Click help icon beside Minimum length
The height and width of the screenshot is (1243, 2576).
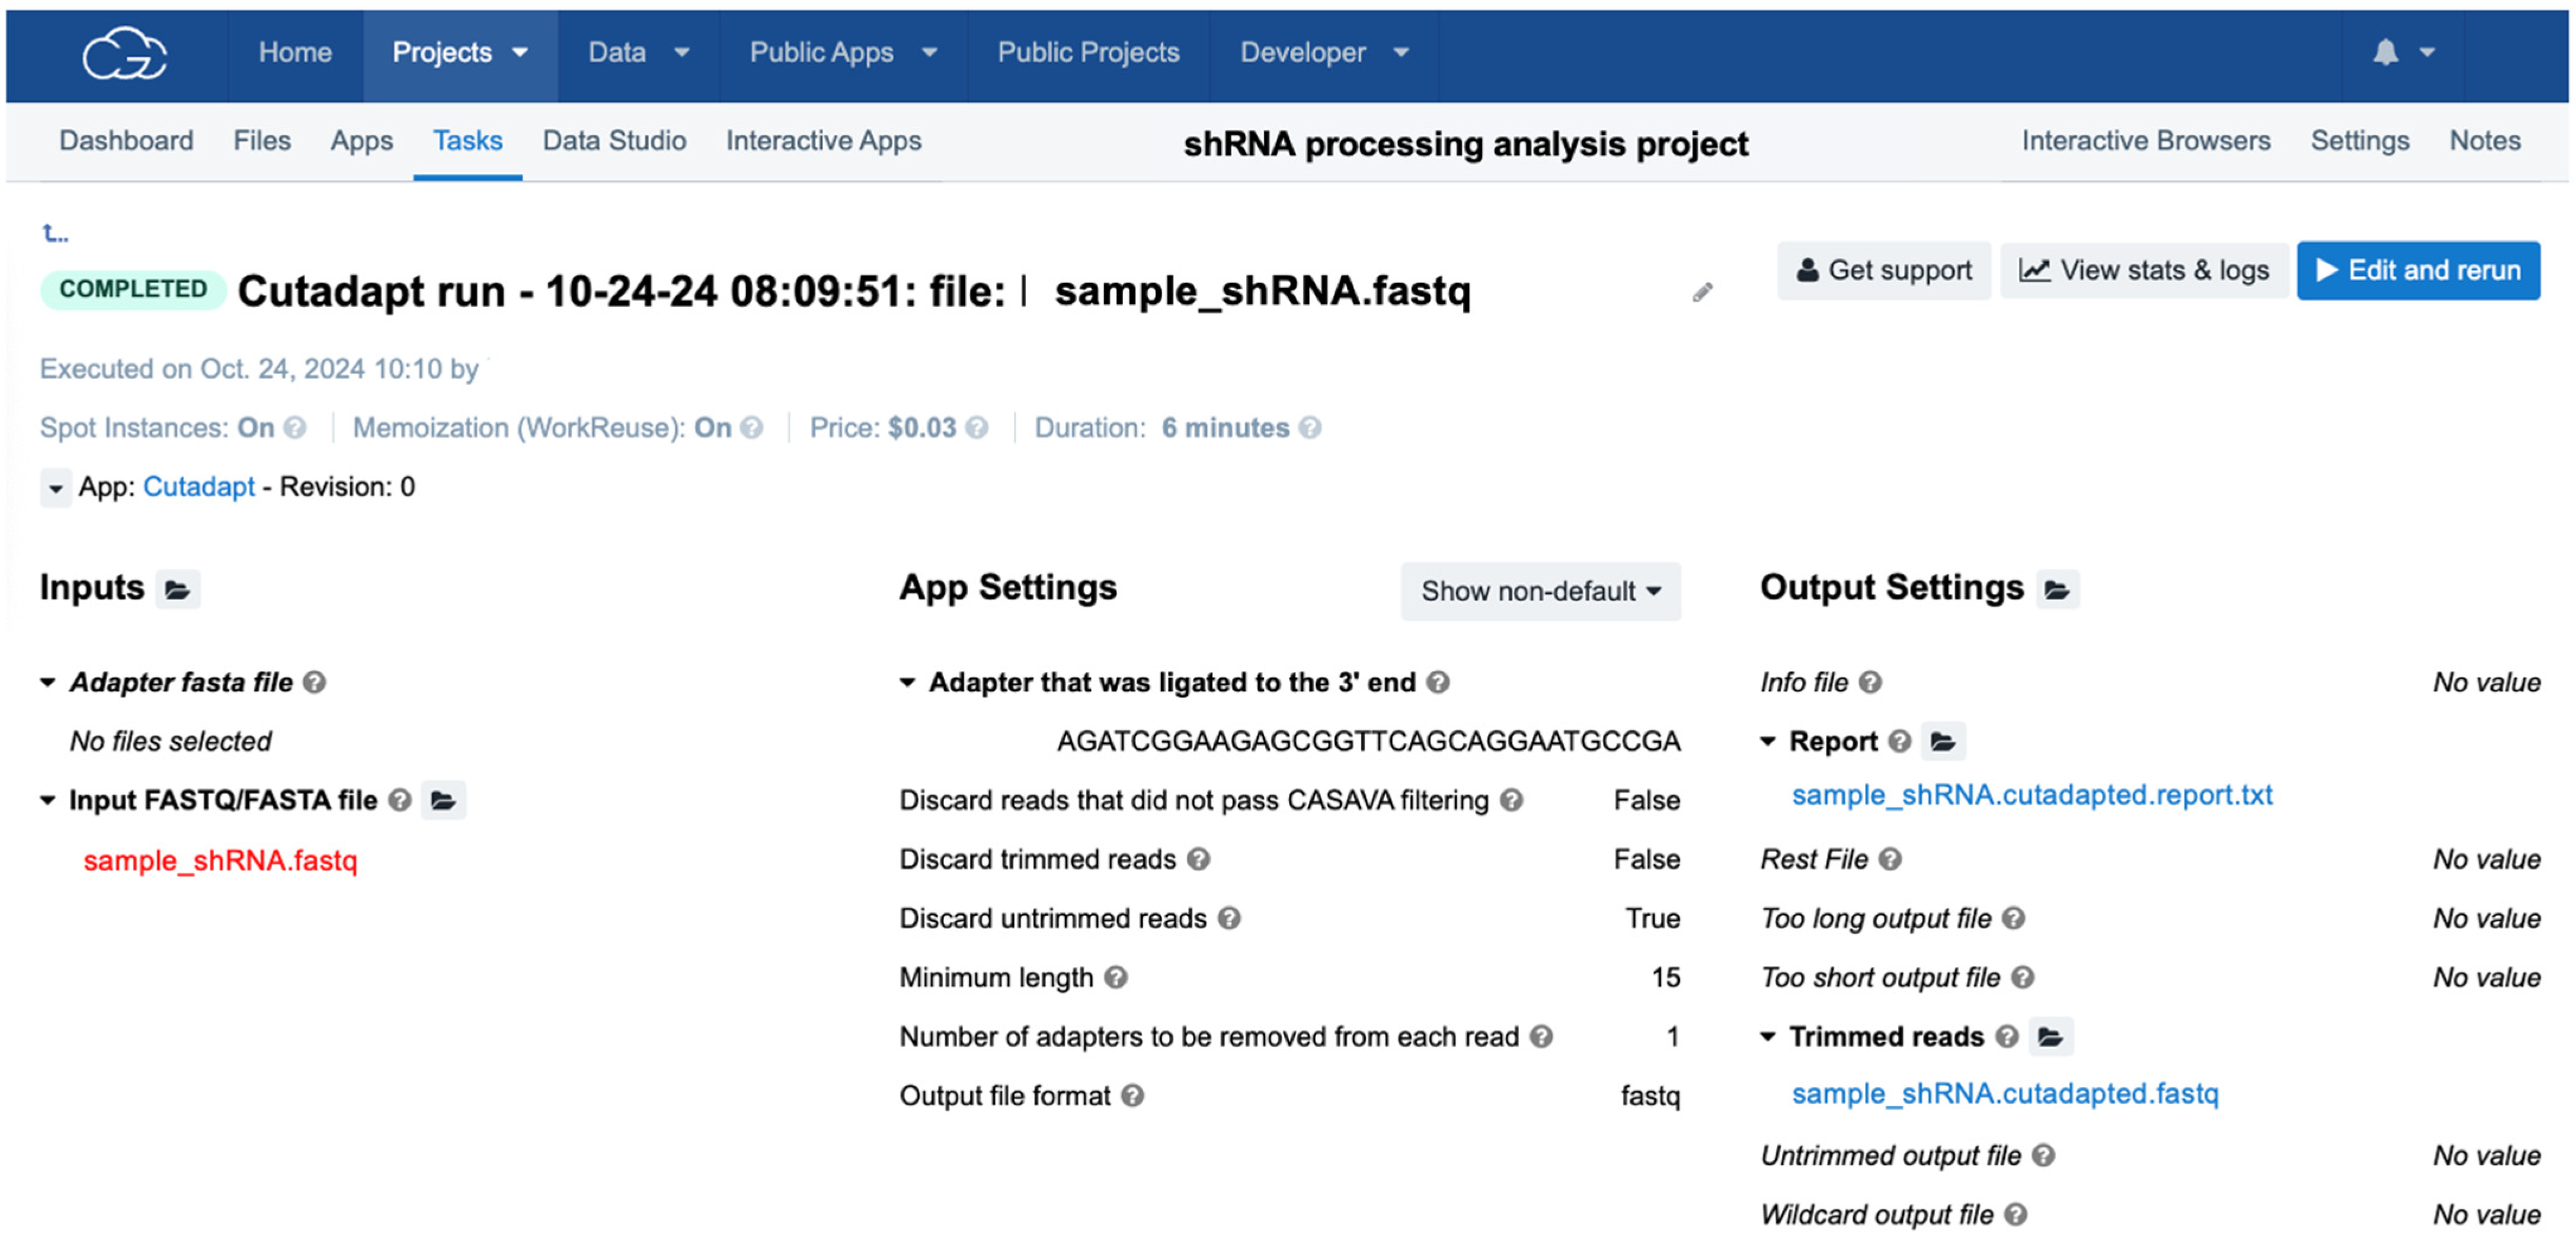(x=1116, y=977)
